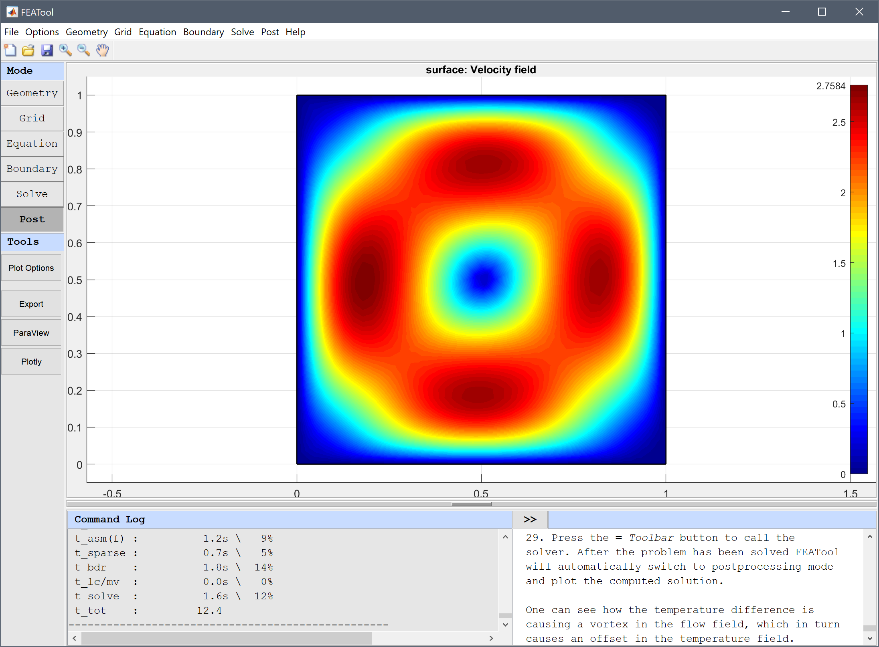Screen dimensions: 879x647
Task: Click the blue center of the velocity plot
Action: pyautogui.click(x=484, y=279)
